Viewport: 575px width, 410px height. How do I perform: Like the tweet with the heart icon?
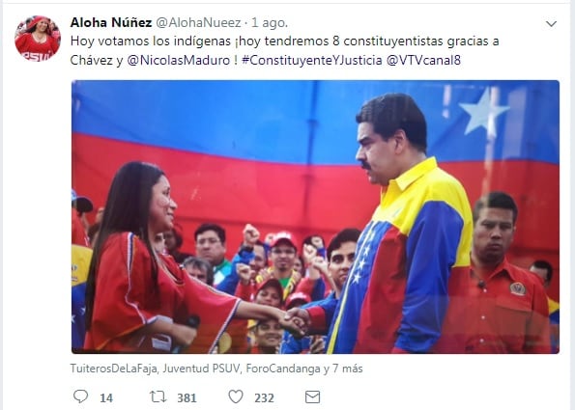[236, 396]
